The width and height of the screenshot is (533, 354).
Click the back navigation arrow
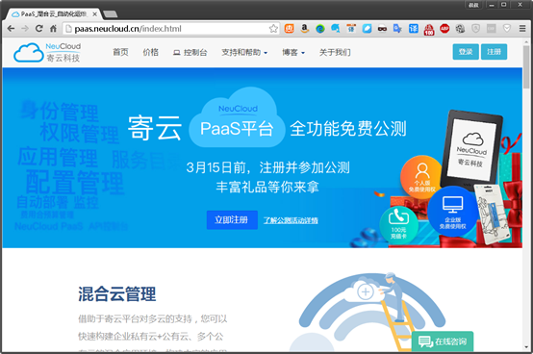pos(11,29)
